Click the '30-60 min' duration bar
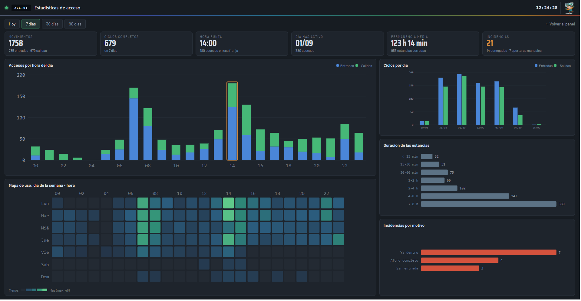Viewport: 581px width, 301px height. click(434, 172)
